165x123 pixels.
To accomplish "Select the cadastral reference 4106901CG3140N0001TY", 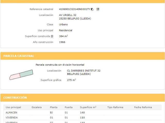I will pos(75,9).
